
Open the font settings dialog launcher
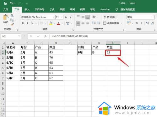pos(73,30)
